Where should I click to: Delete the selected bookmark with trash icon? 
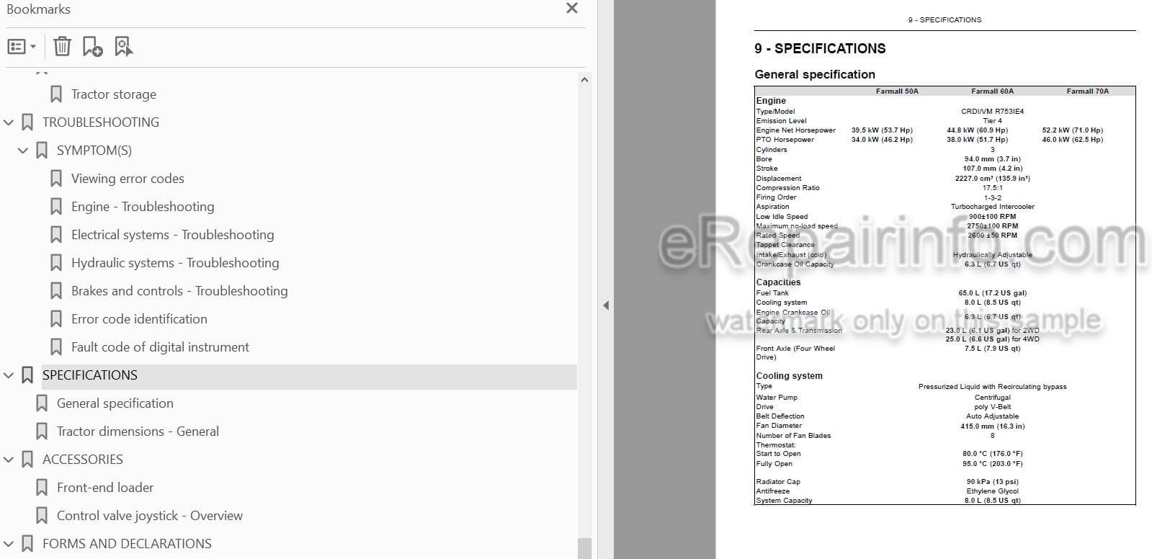coord(63,47)
